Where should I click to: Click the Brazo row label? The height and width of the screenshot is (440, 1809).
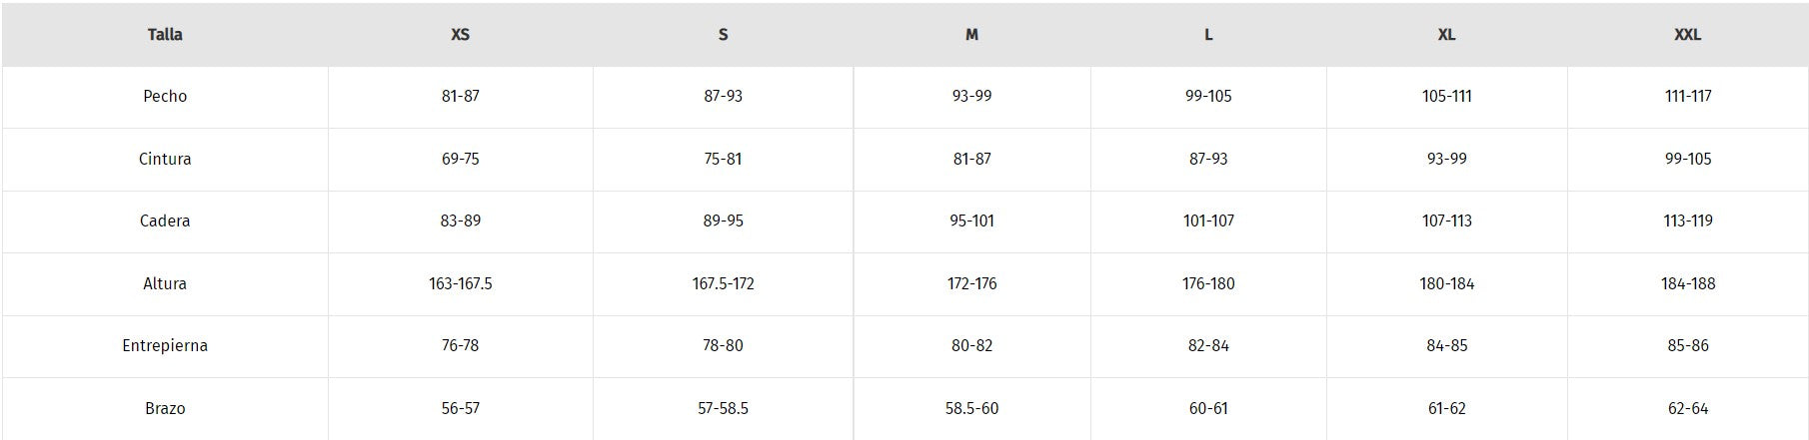(x=165, y=408)
